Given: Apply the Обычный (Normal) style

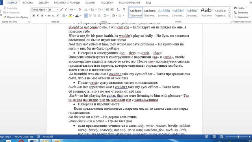Looking at the screenshot, I should pos(135,12).
